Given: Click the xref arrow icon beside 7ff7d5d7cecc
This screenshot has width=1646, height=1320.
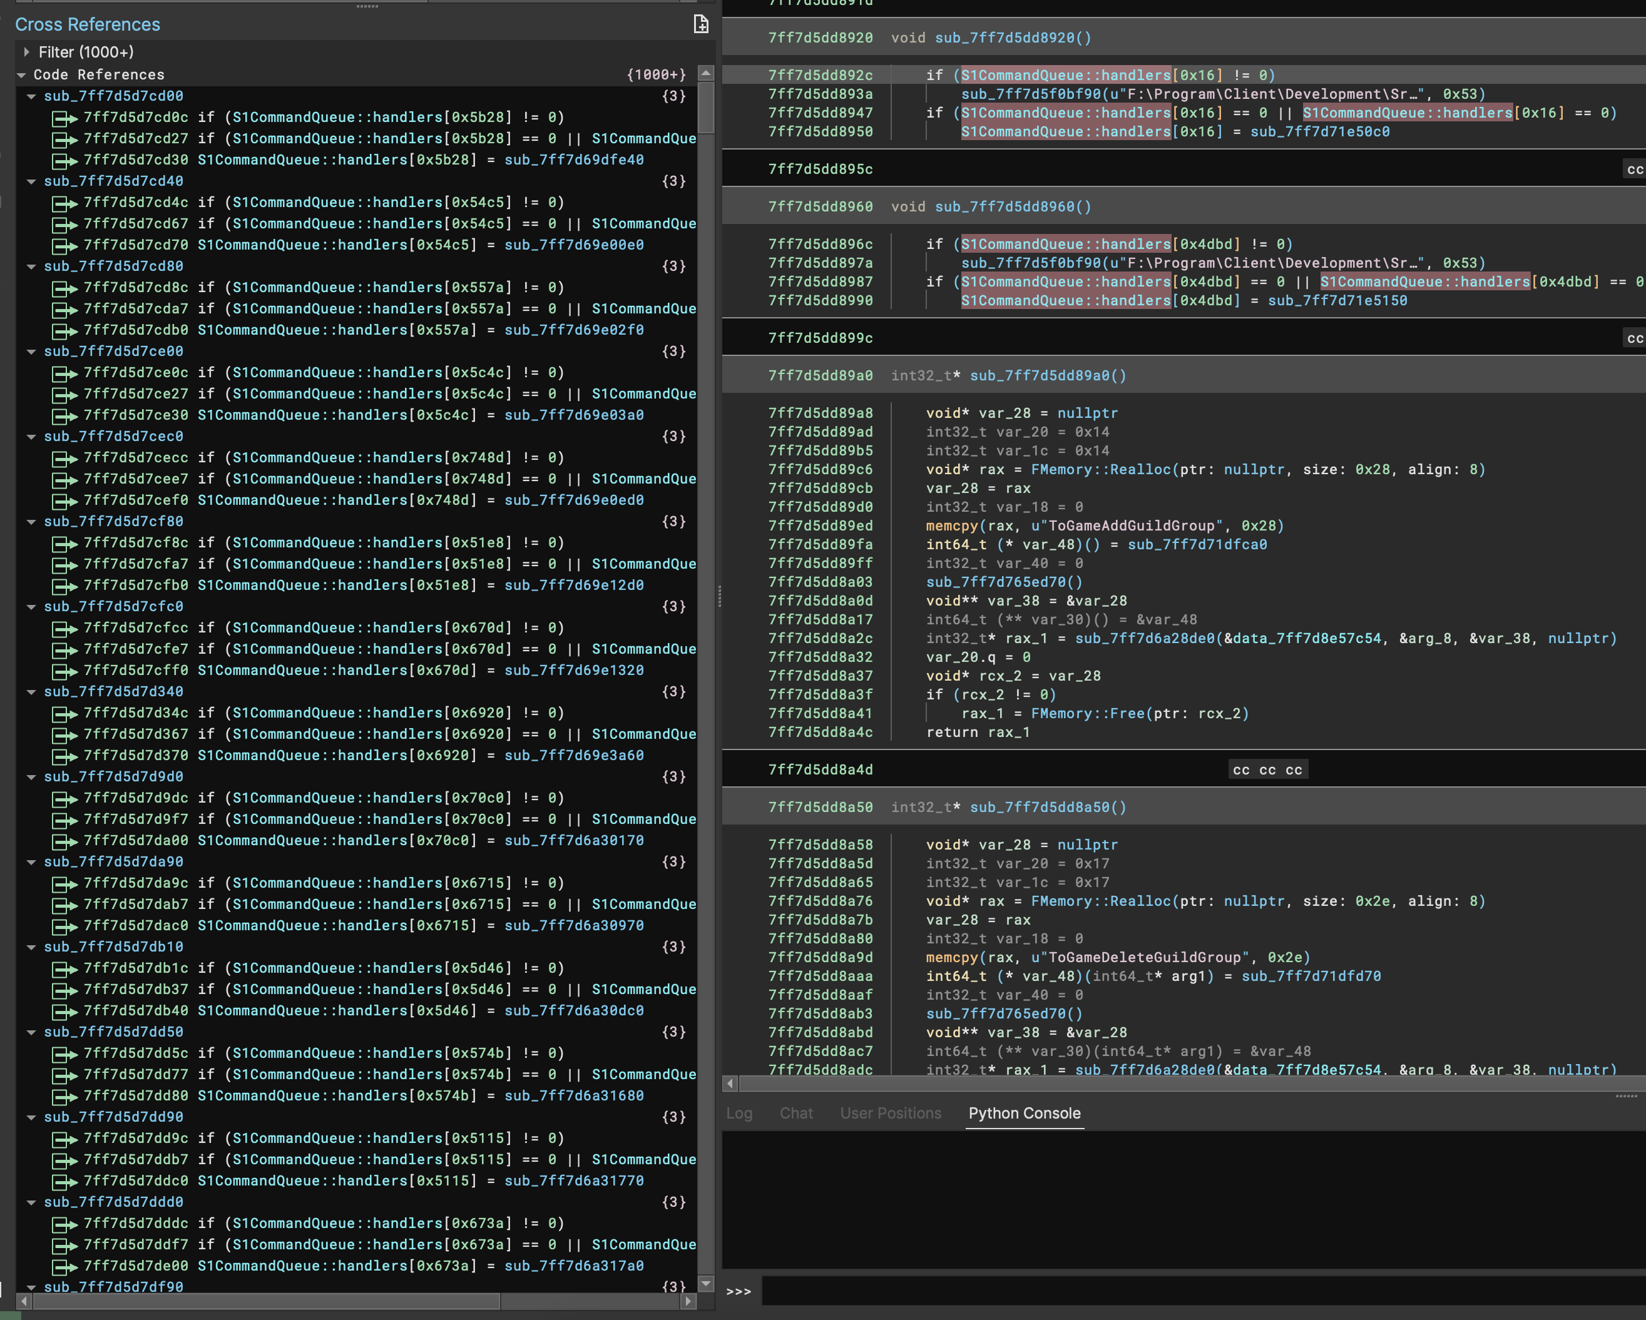Looking at the screenshot, I should pos(64,458).
